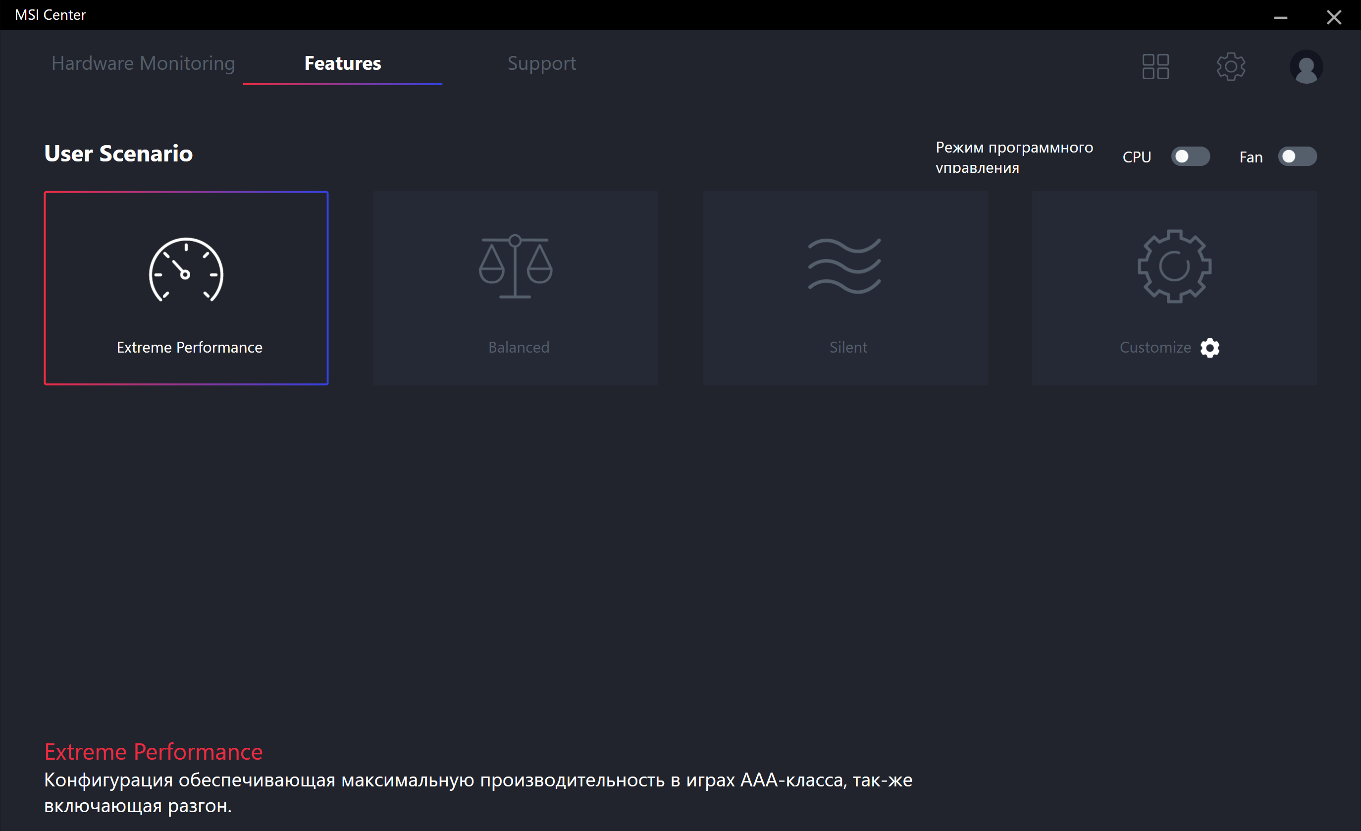Switch to the Hardware Monitoring tab

(143, 63)
